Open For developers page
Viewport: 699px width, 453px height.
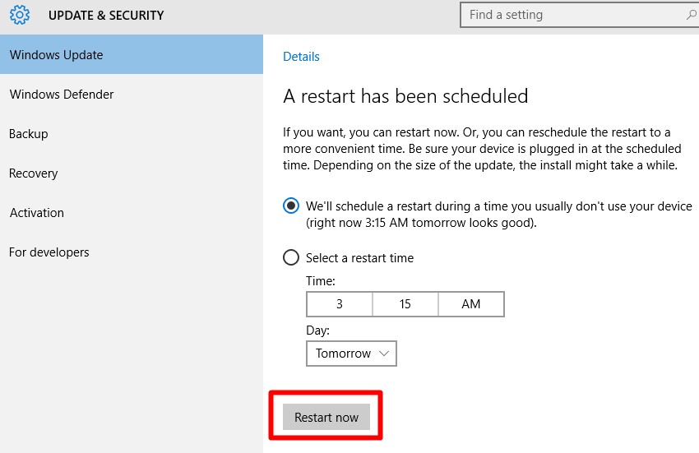click(132, 252)
